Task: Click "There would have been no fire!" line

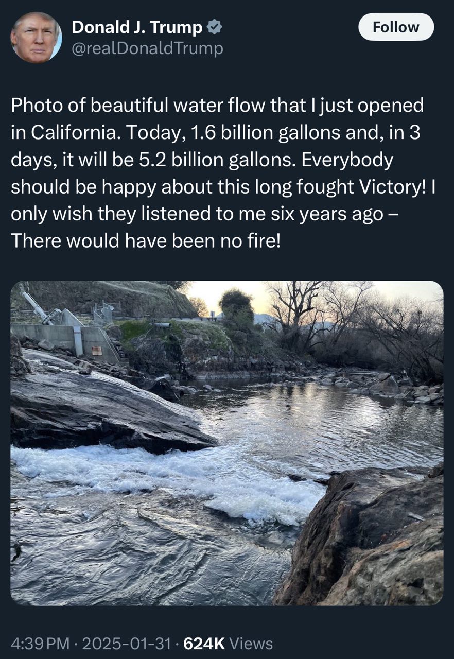Action: click(146, 241)
